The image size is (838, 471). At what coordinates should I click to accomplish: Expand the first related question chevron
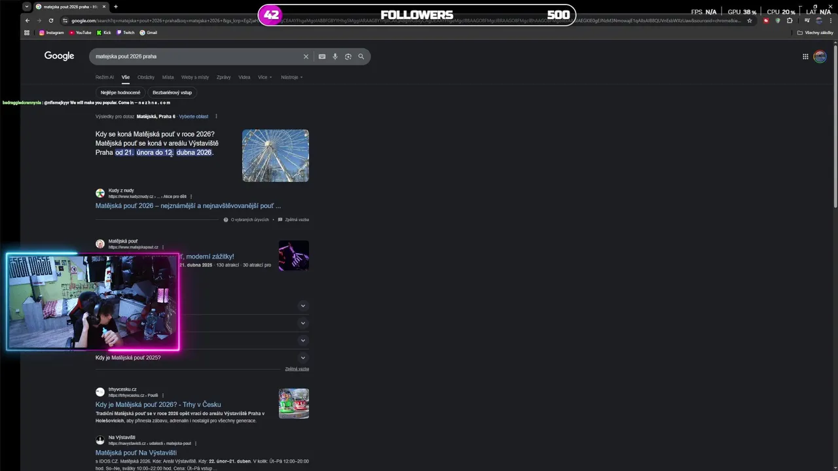303,305
